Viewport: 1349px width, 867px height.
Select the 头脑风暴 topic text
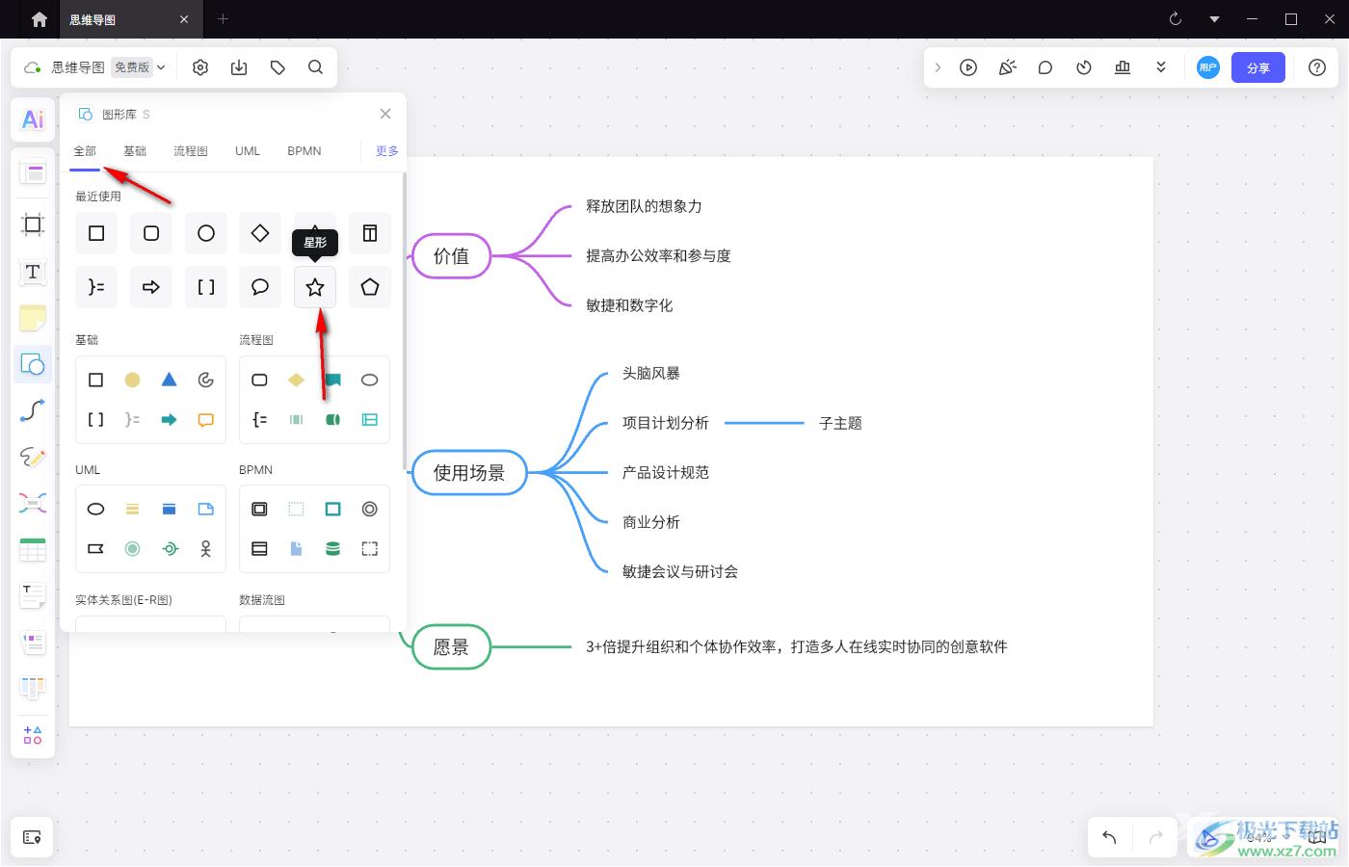(651, 374)
